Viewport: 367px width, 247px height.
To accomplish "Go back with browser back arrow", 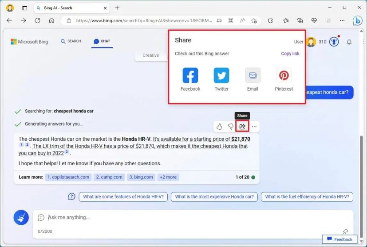I will pos(9,20).
